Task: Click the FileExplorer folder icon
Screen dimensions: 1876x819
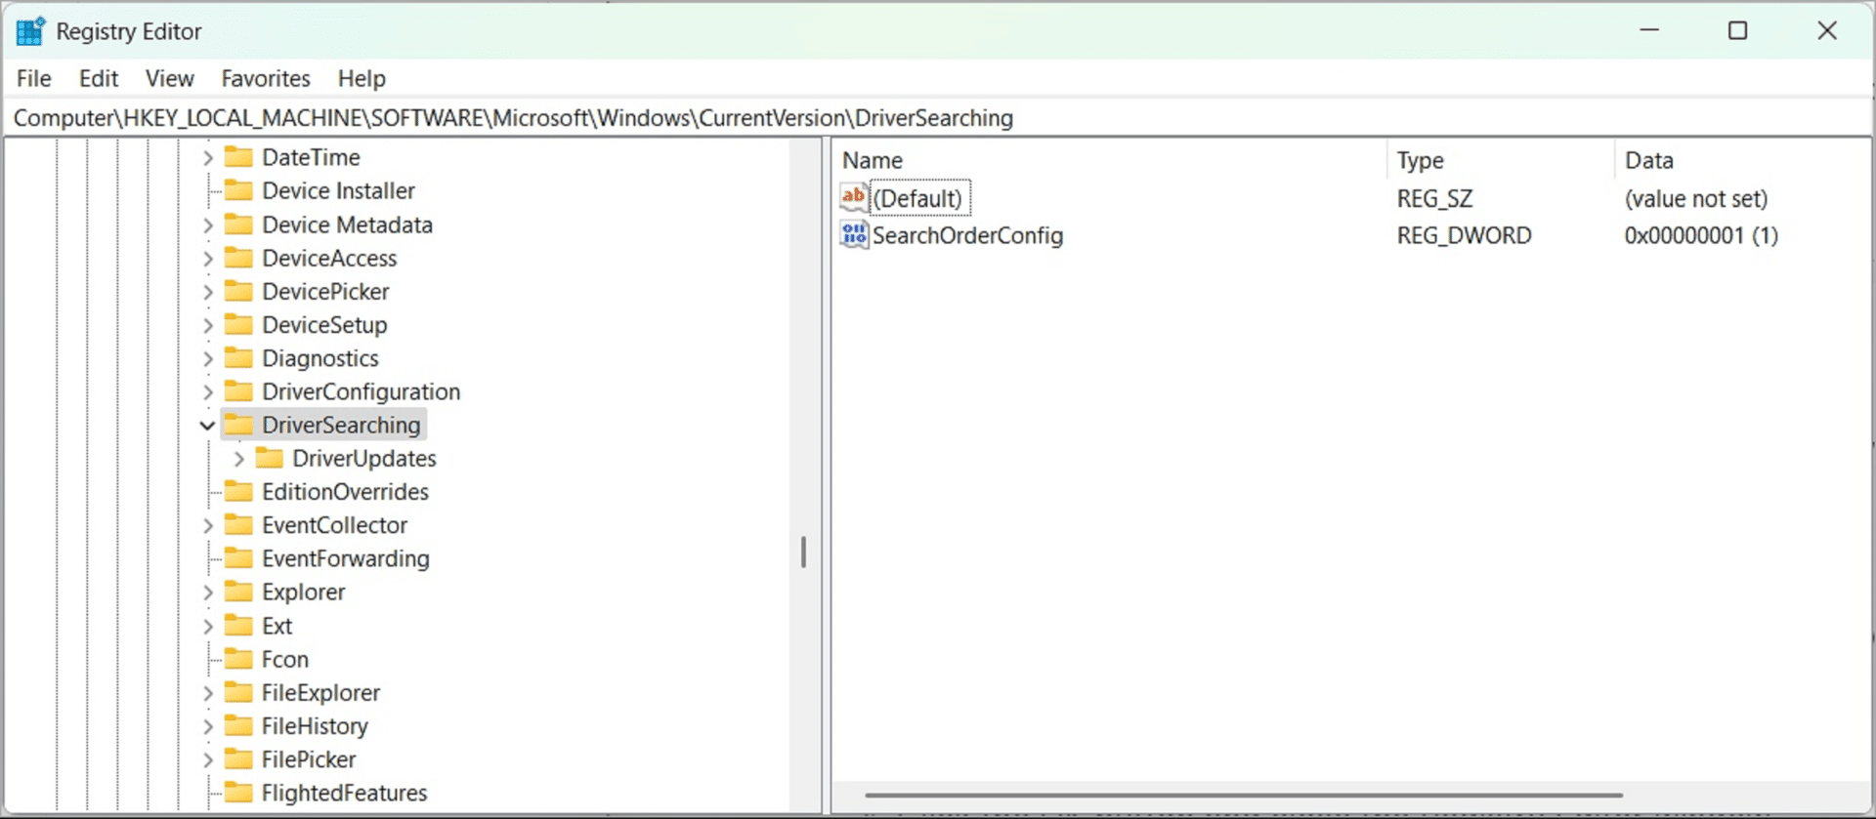Action: pyautogui.click(x=238, y=692)
